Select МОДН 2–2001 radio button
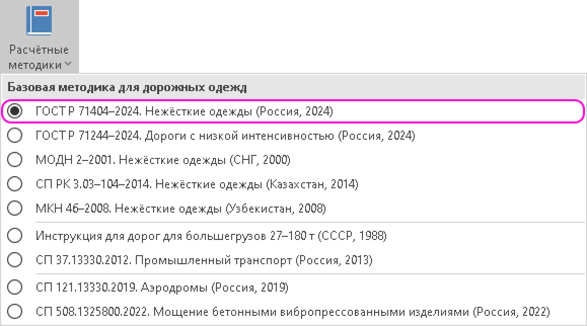The width and height of the screenshot is (587, 326). [15, 159]
